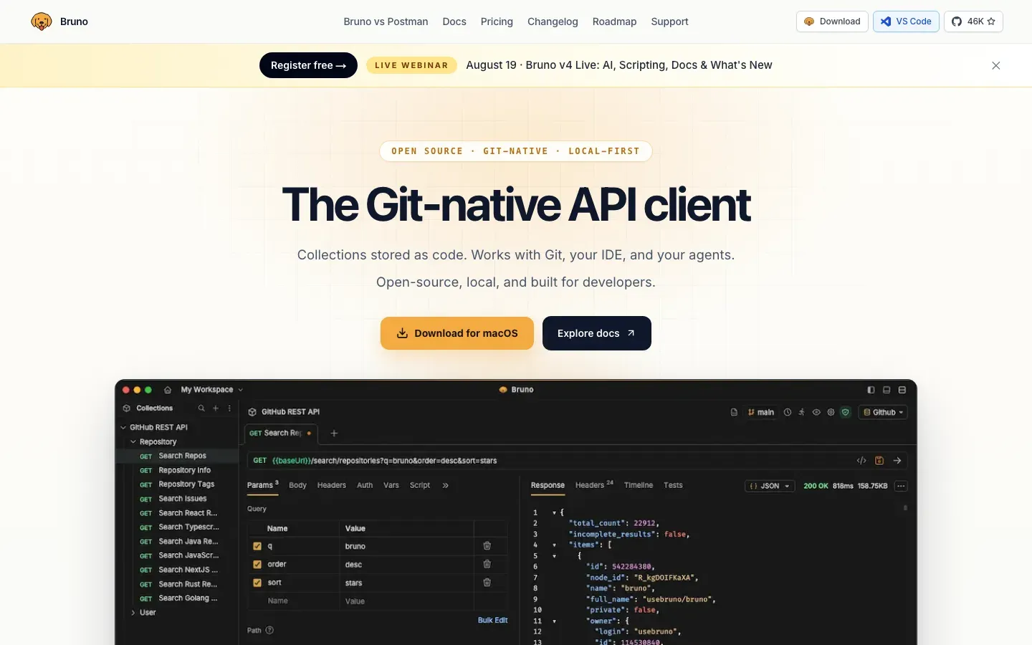The image size is (1032, 645).
Task: Collapse the owner object fold arrow
Action: [554, 621]
